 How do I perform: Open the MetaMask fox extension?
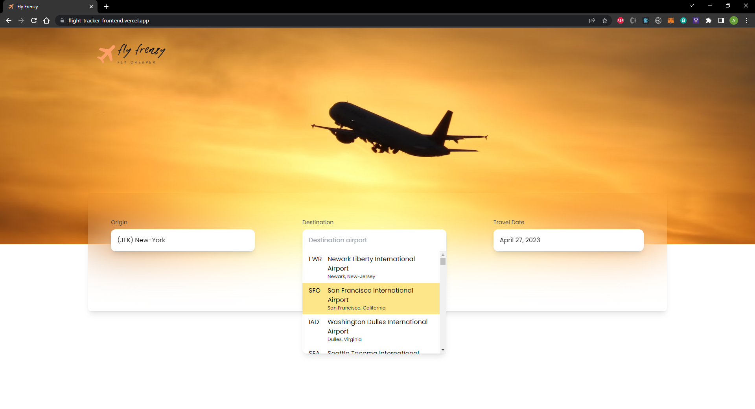click(x=671, y=20)
